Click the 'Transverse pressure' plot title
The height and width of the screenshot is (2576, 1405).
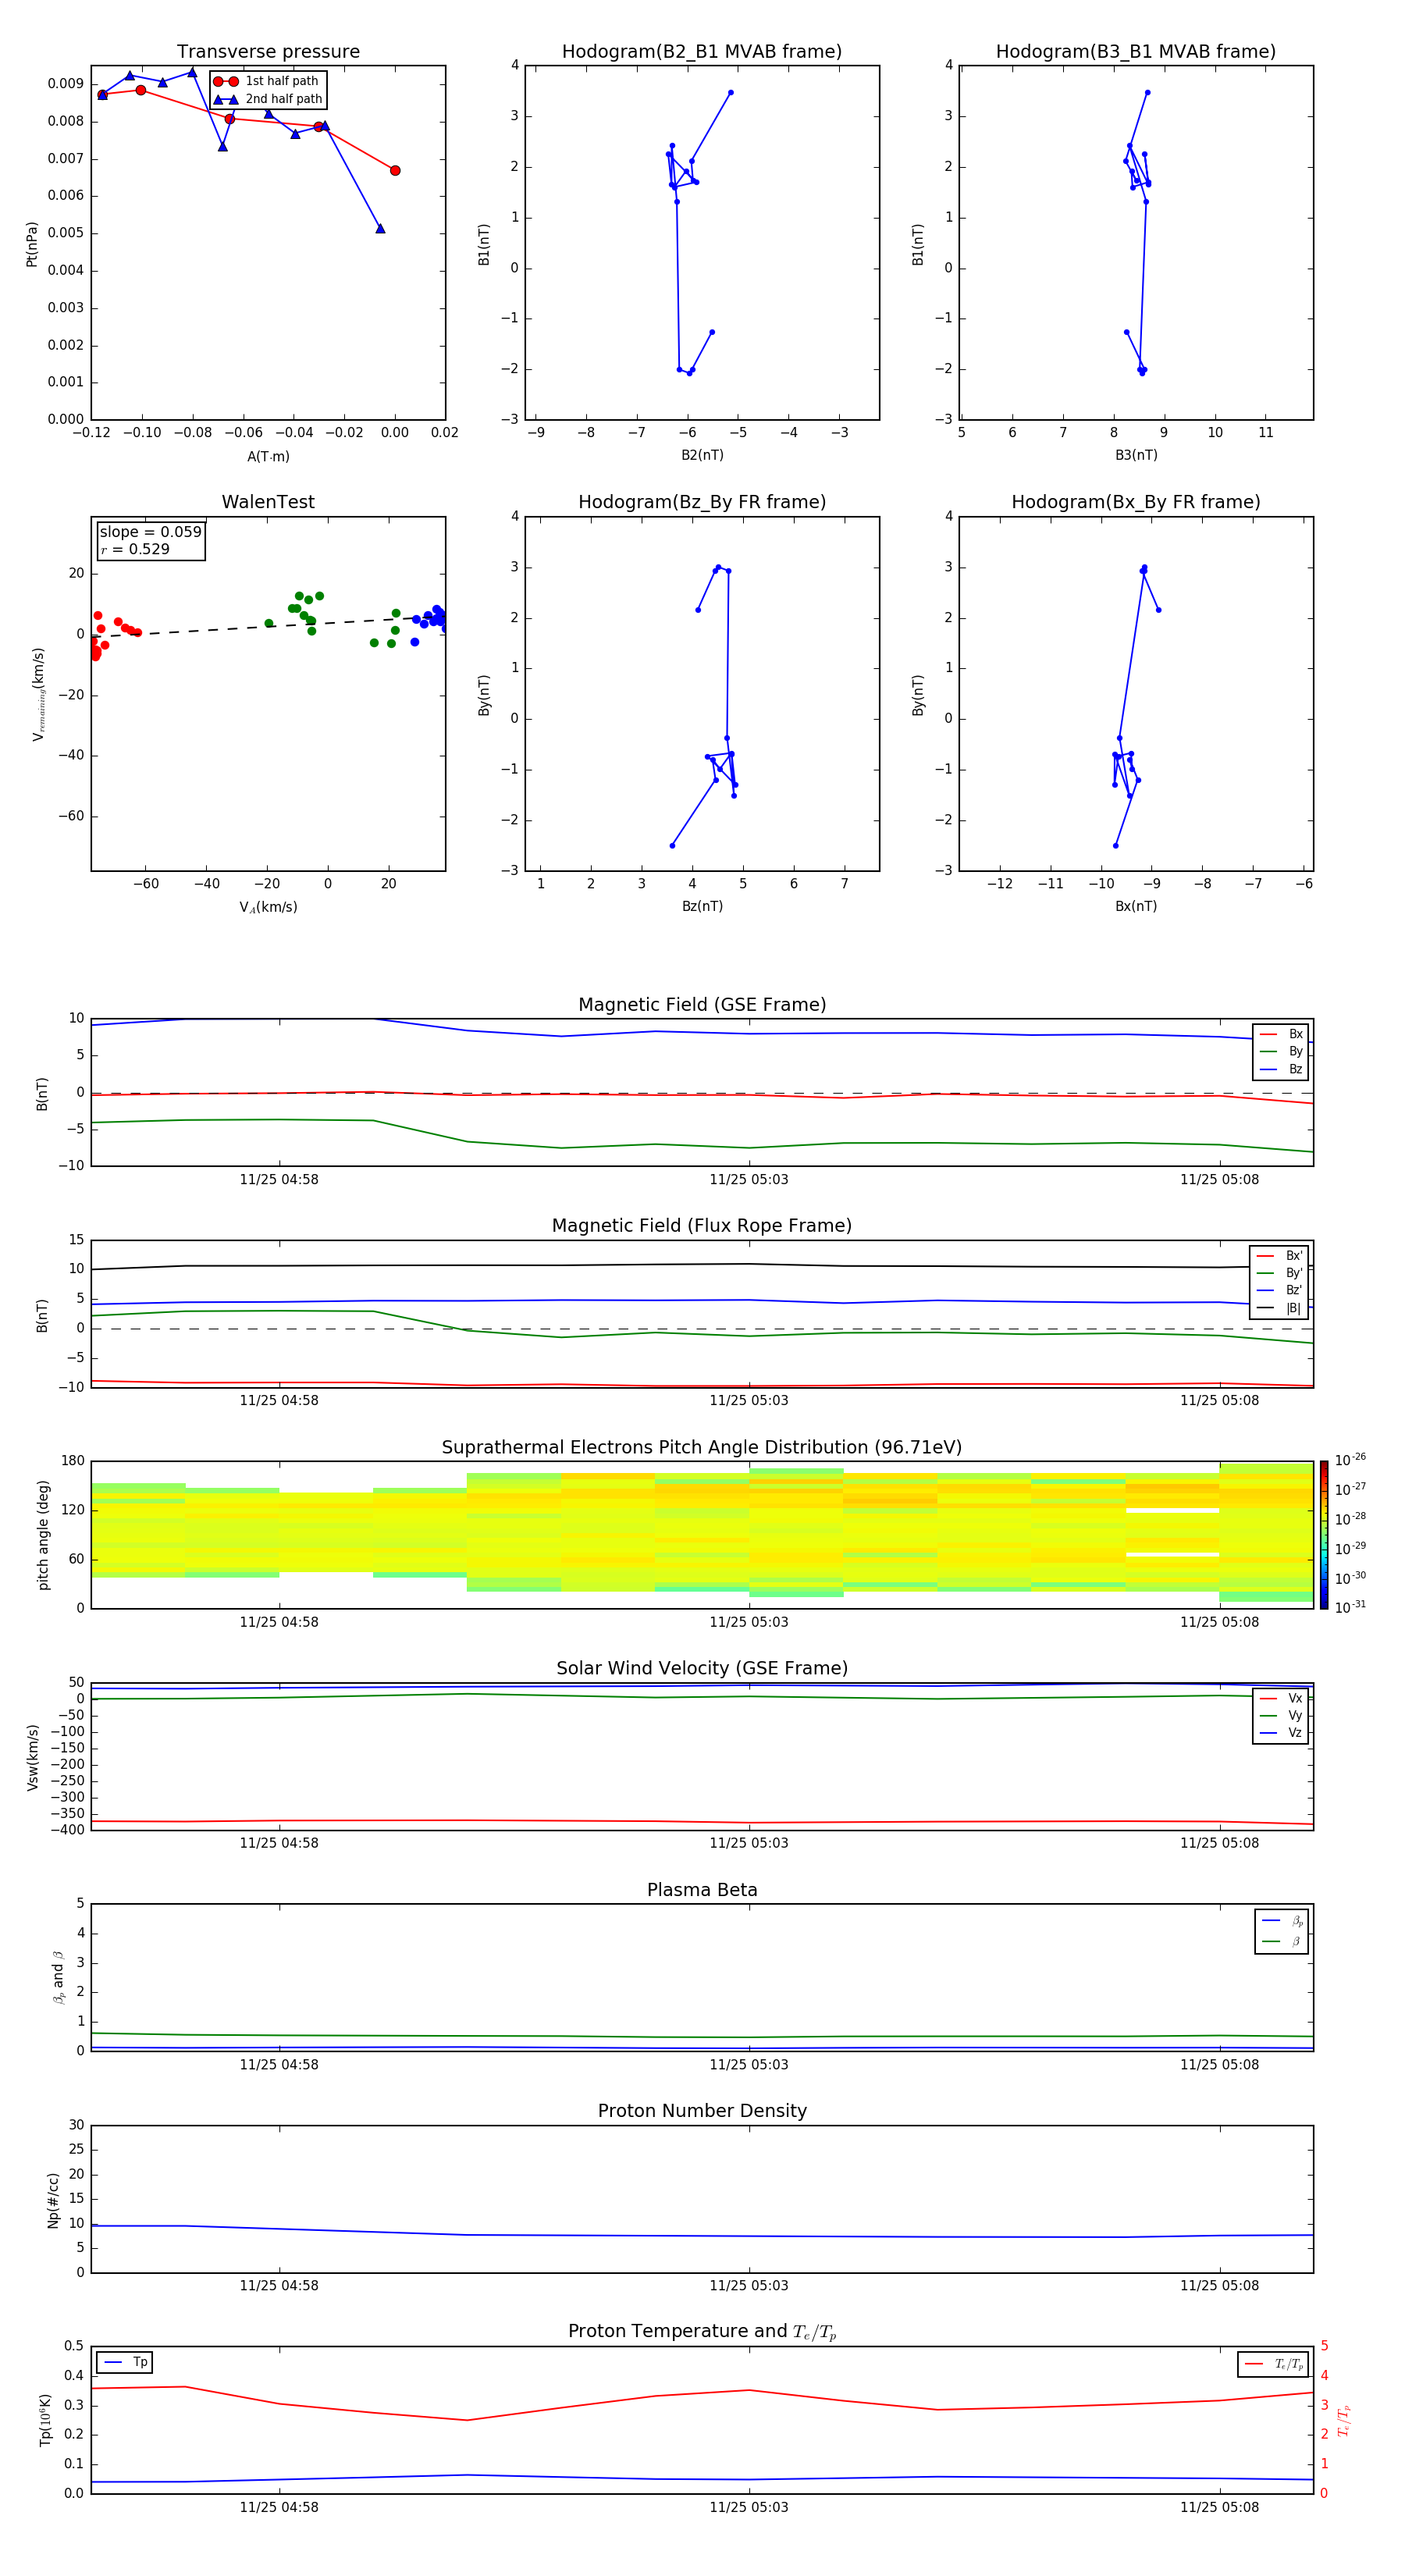pos(268,52)
